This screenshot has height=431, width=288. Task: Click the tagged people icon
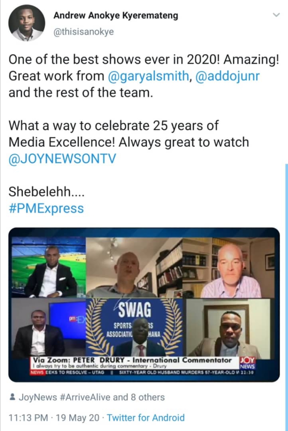point(12,397)
